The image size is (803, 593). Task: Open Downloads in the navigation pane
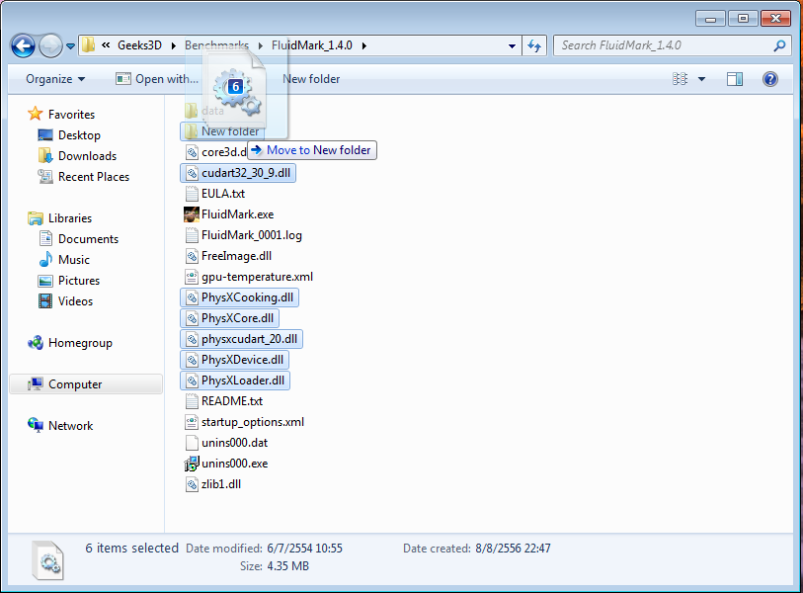point(87,156)
